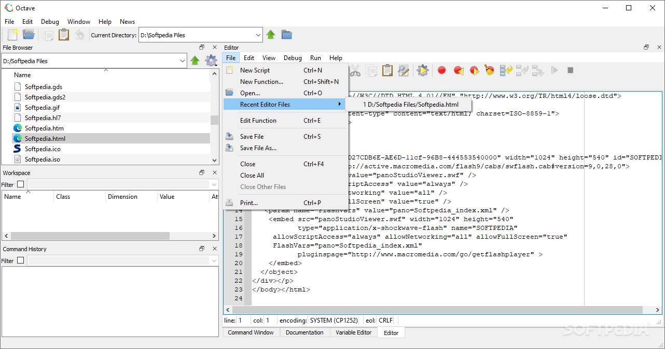
Task: Open recent file Softpedia.html from submenu
Action: point(408,105)
